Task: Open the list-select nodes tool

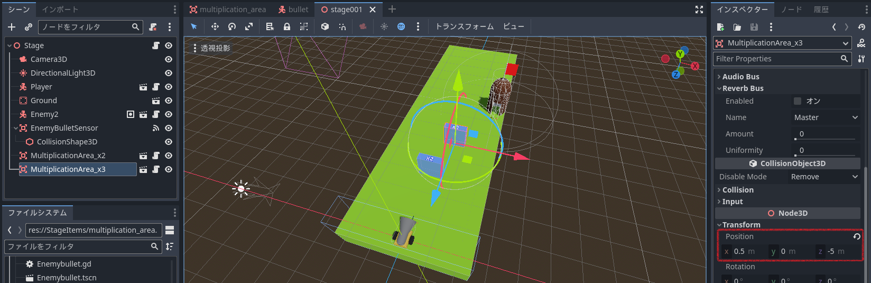Action: point(270,26)
